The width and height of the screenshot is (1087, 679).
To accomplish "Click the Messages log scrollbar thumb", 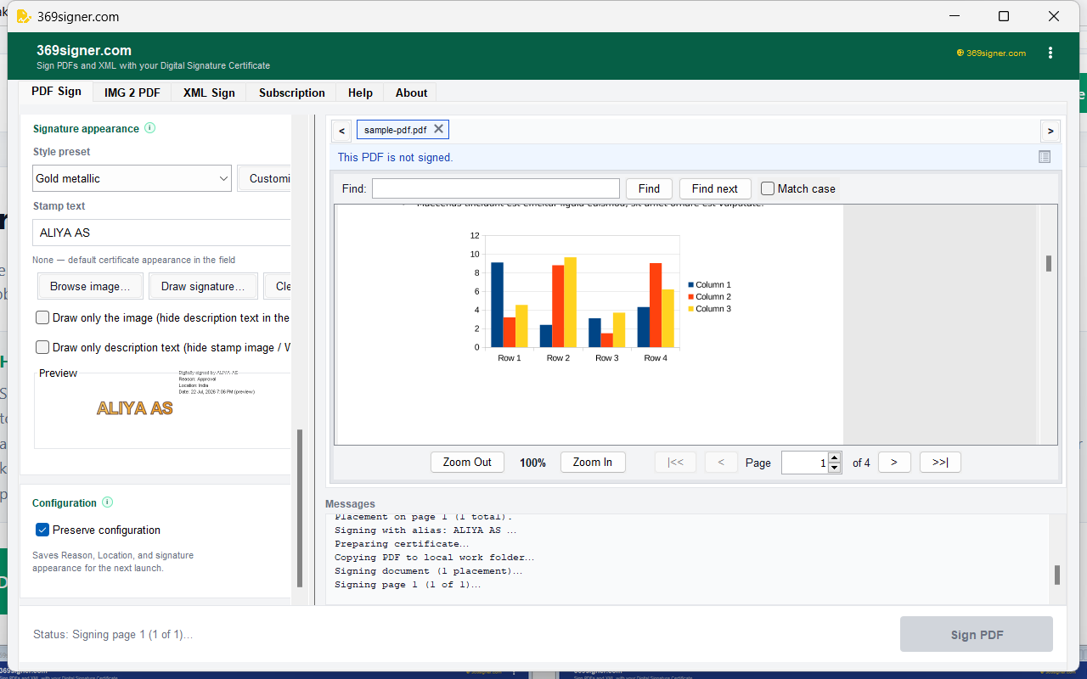I will (x=1057, y=575).
